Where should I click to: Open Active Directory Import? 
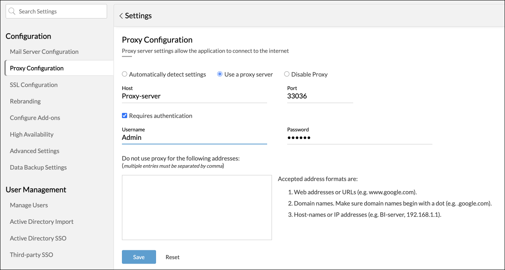42,222
